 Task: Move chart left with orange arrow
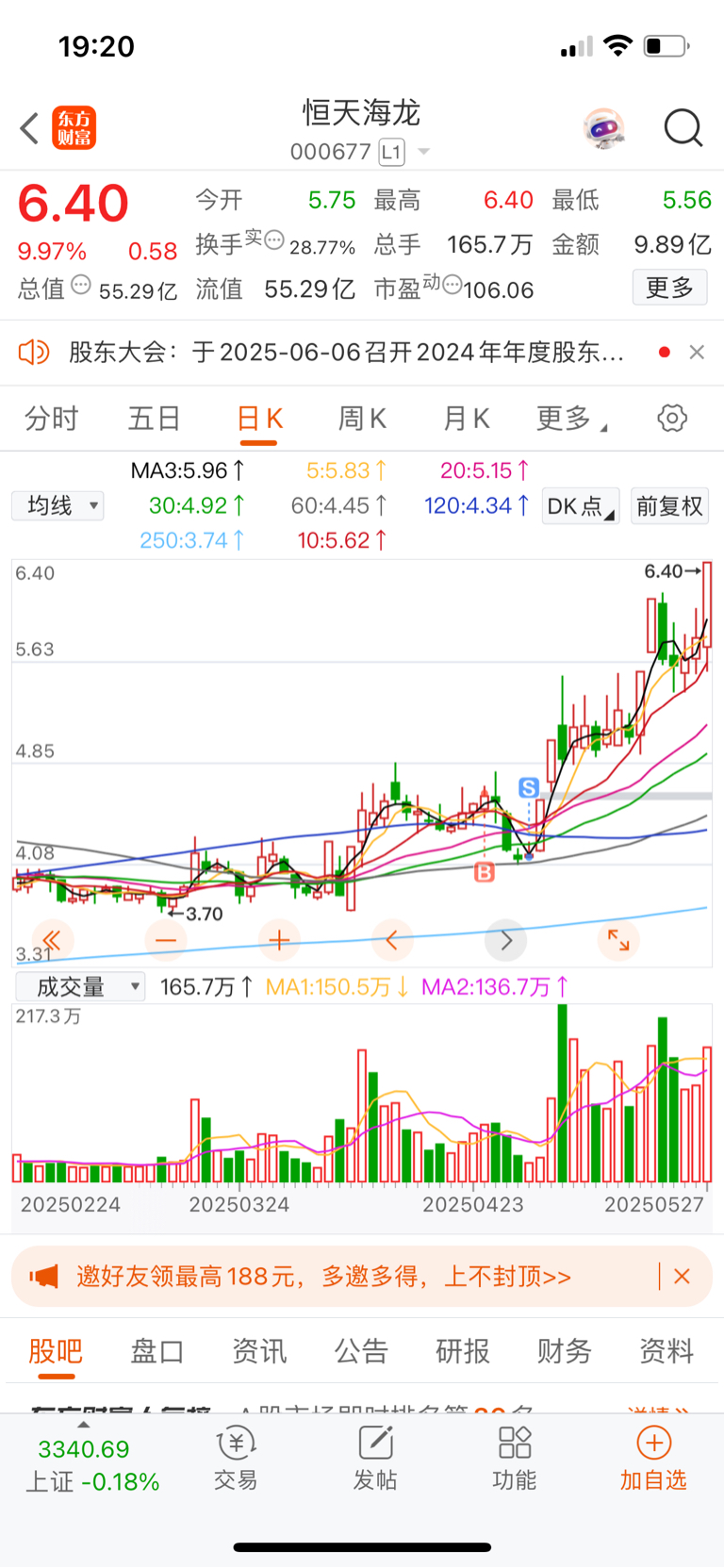point(392,940)
